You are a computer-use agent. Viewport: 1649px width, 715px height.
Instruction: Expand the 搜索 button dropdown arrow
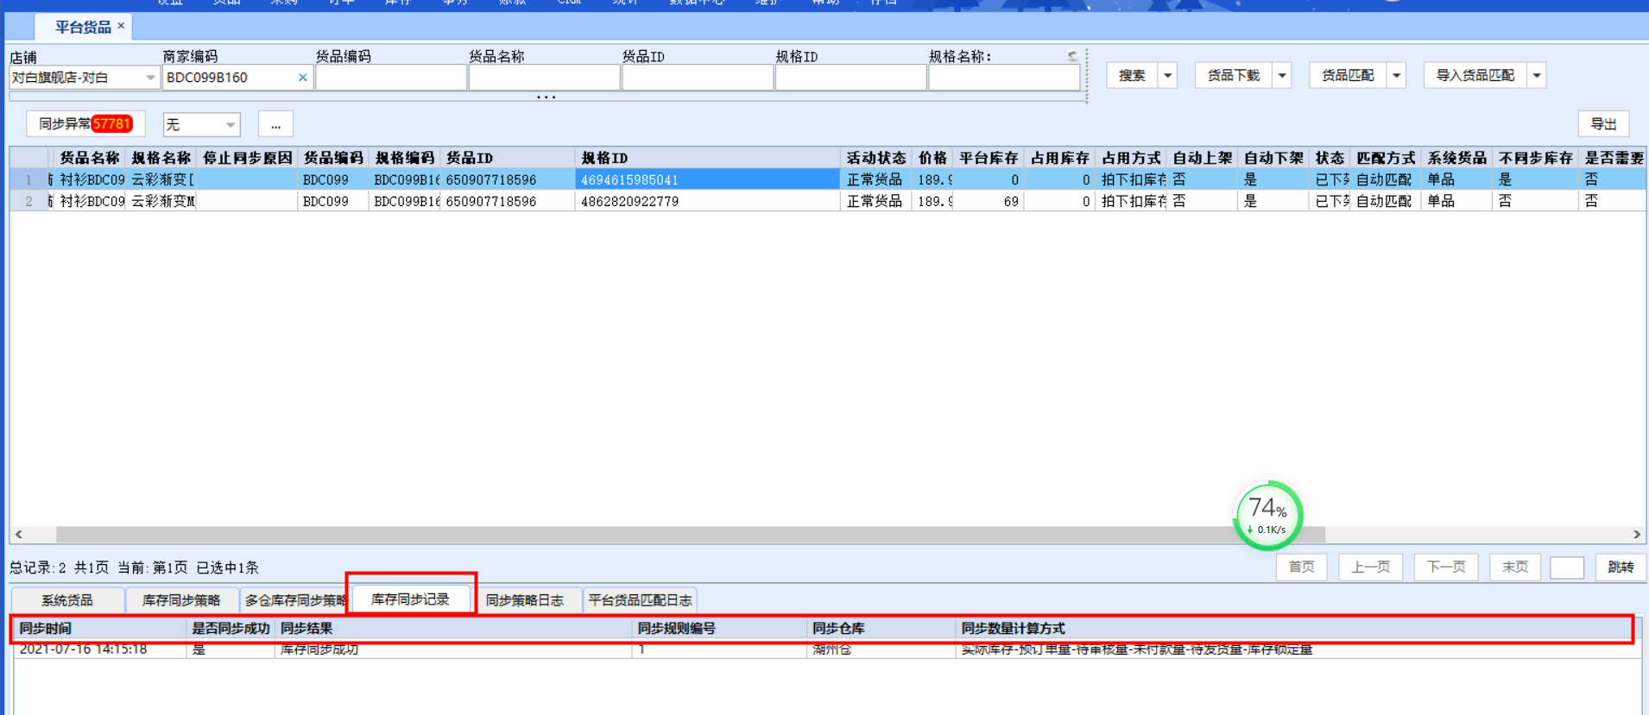[x=1167, y=76]
